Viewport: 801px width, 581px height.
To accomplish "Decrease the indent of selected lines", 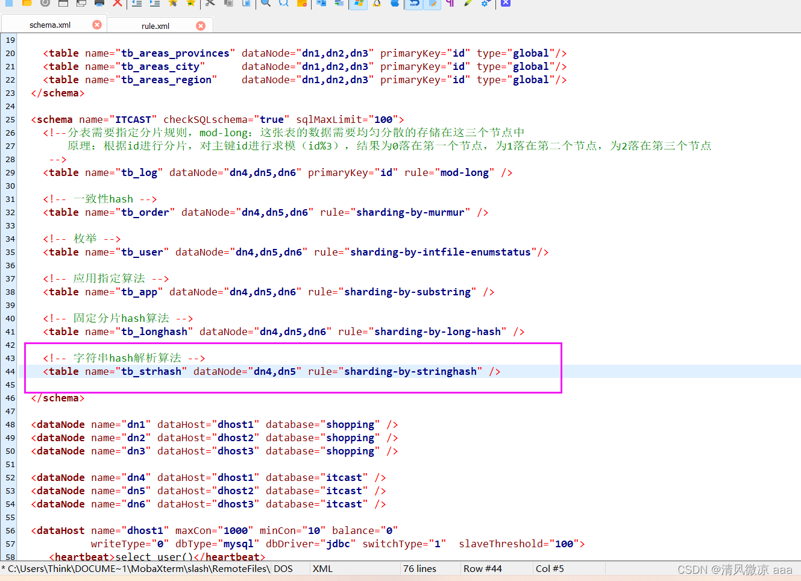I will (x=137, y=2).
